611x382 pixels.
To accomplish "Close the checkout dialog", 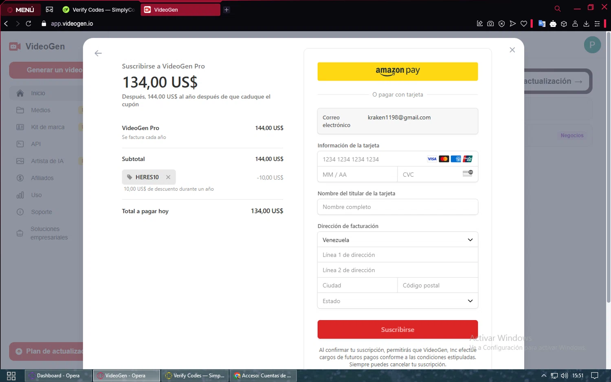I will (512, 50).
